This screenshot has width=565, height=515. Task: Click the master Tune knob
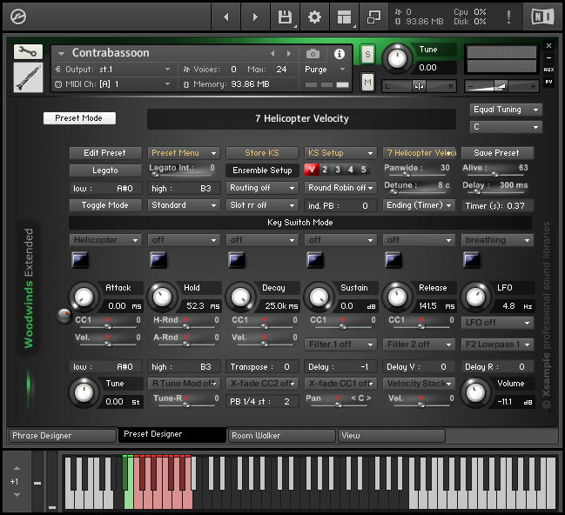[397, 58]
